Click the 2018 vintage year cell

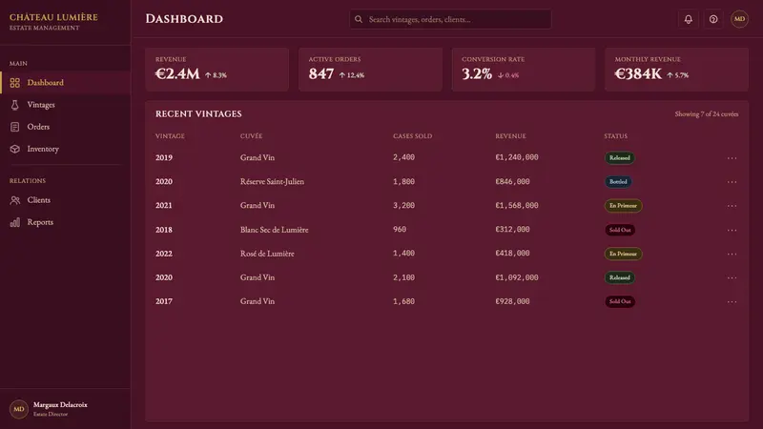[x=164, y=230]
